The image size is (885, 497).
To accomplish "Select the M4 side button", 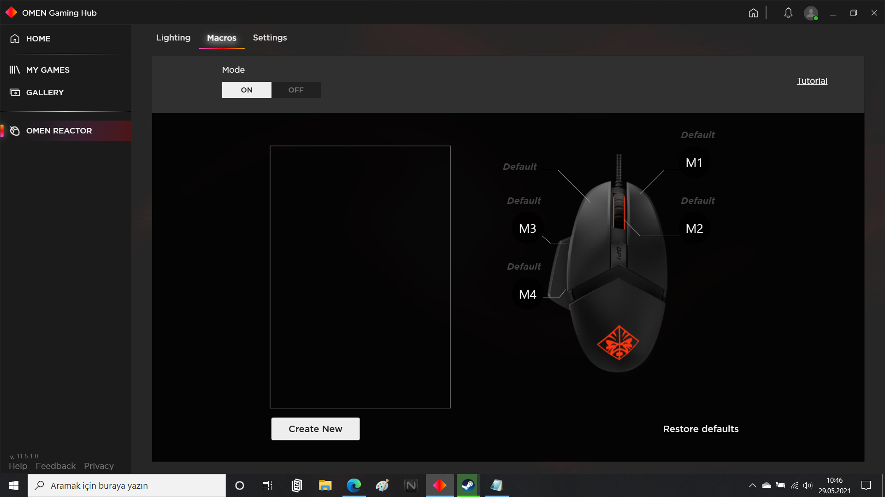I will pyautogui.click(x=527, y=295).
